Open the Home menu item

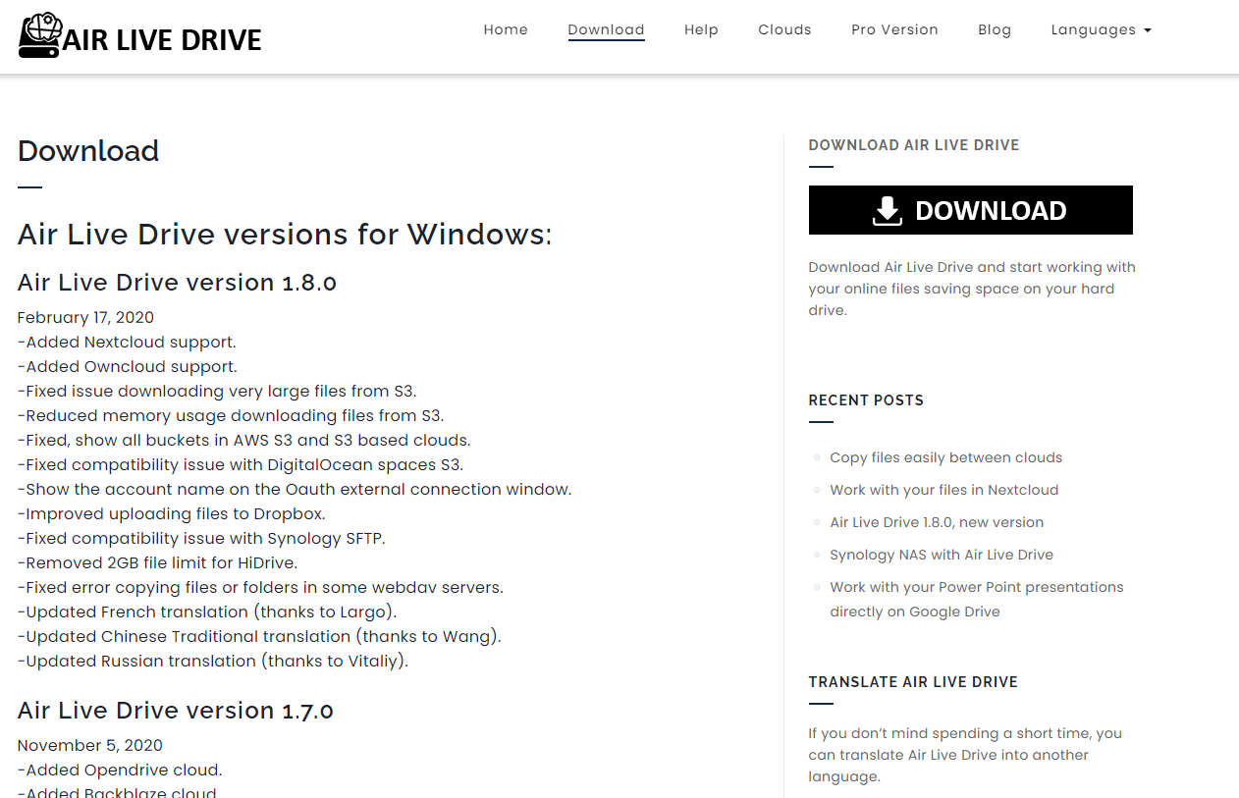pos(506,29)
